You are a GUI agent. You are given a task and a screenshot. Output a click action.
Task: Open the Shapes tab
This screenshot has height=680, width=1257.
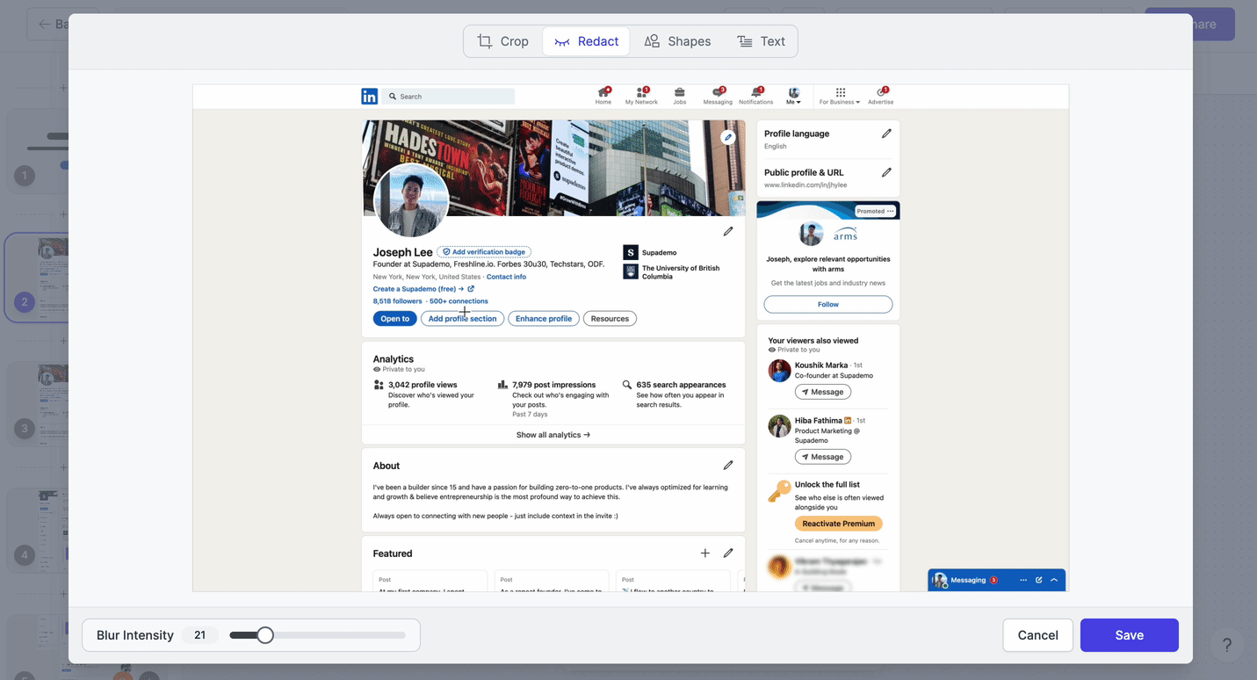pos(677,41)
